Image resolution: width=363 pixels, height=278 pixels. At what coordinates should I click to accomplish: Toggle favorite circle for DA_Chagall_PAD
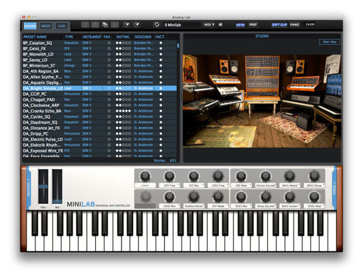(109, 100)
